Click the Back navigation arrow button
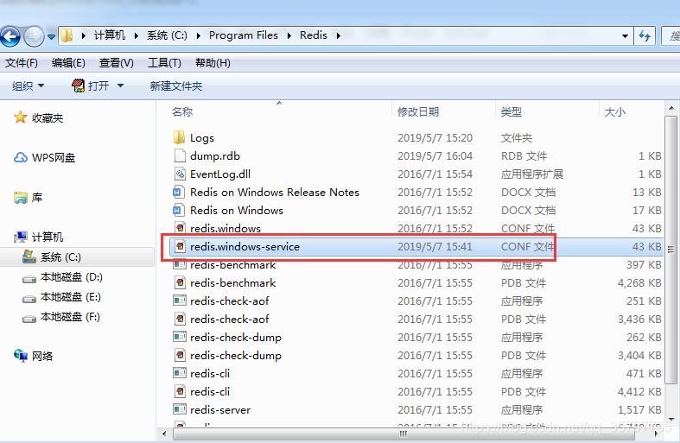Image resolution: width=680 pixels, height=443 pixels. pyautogui.click(x=10, y=36)
